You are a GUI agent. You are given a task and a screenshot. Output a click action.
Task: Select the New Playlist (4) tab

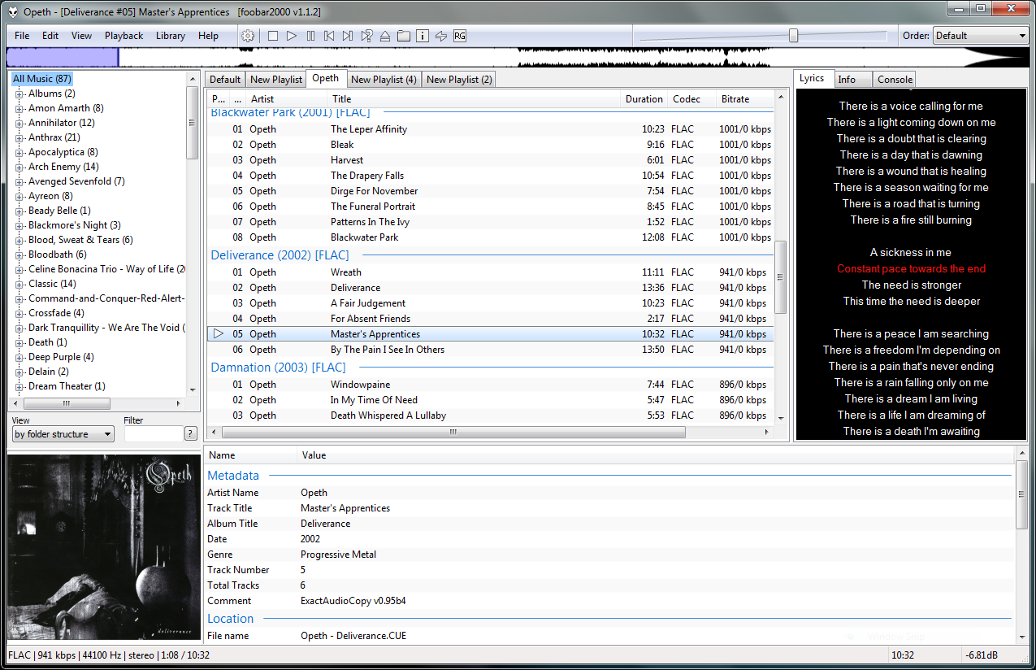click(x=384, y=79)
